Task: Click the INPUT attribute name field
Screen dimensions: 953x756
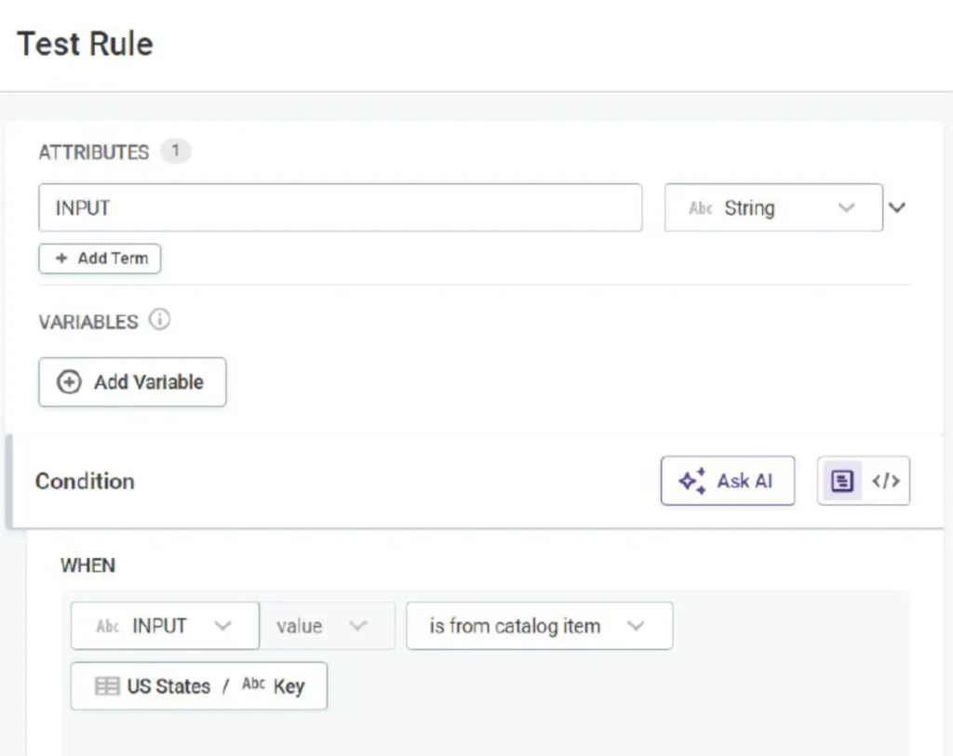Action: coord(340,207)
